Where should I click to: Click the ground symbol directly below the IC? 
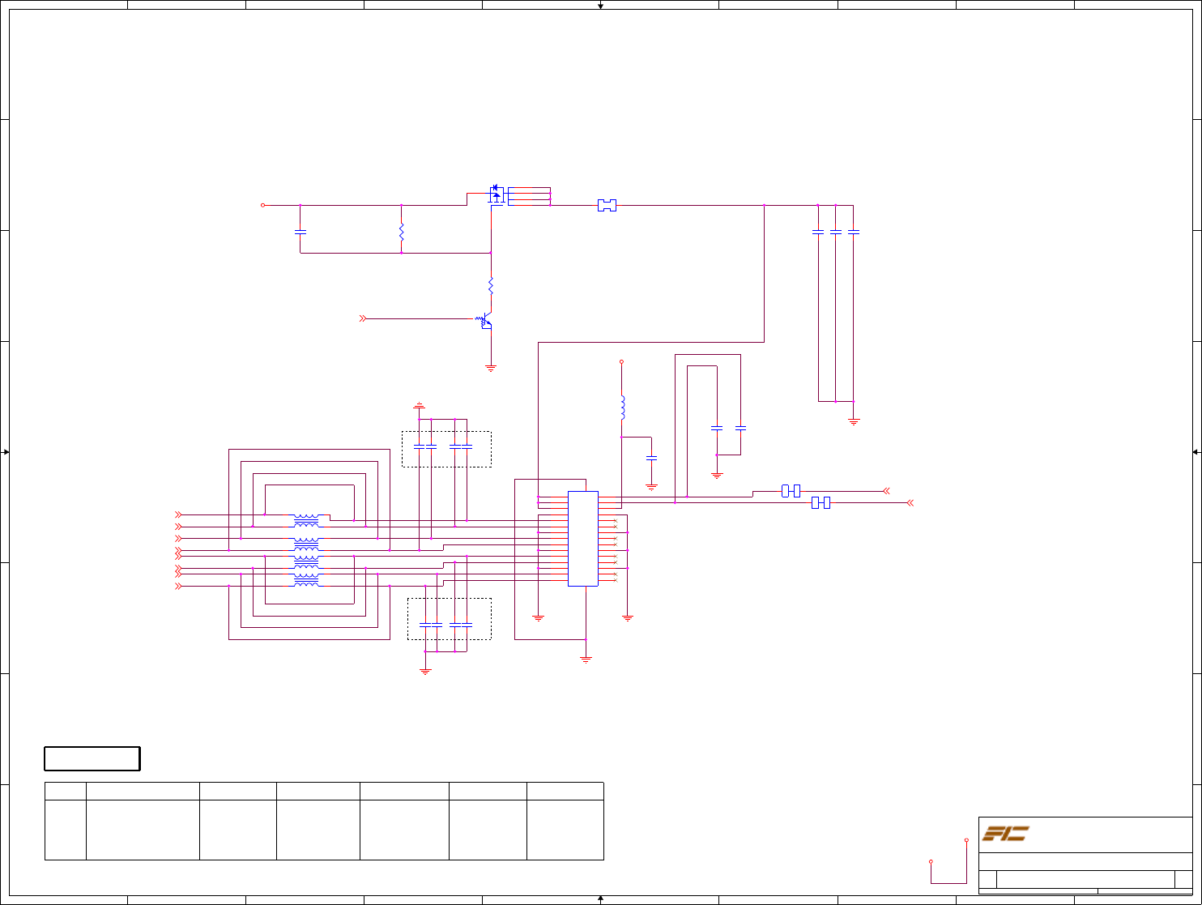pyautogui.click(x=586, y=660)
